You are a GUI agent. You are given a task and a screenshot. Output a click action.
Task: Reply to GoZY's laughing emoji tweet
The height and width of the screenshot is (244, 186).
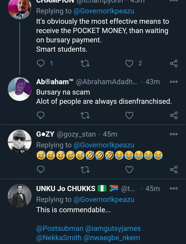tap(41, 169)
